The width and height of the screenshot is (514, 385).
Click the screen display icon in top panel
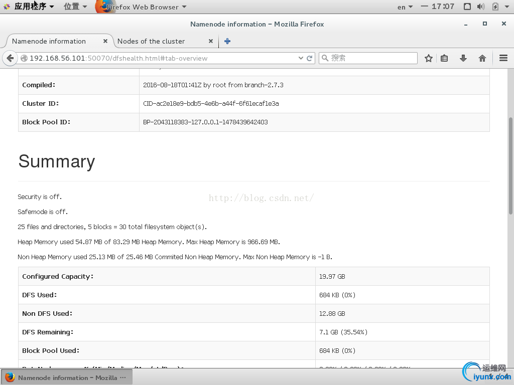point(467,7)
